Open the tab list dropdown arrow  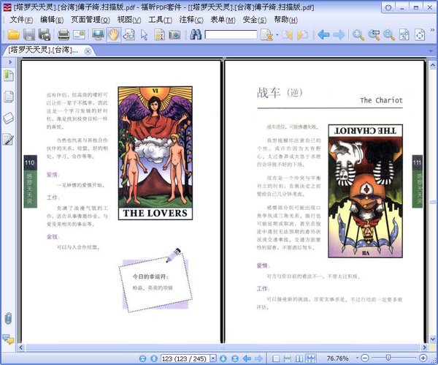tap(431, 51)
